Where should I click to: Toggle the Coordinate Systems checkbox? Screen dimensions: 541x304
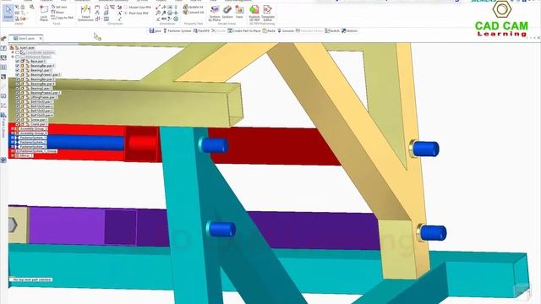[18, 52]
